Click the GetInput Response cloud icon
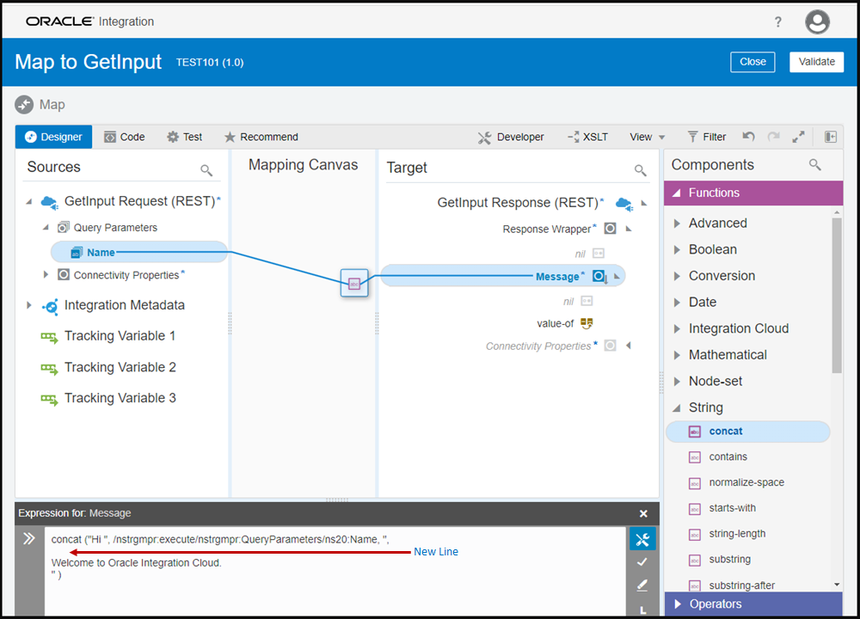Image resolution: width=860 pixels, height=619 pixels. point(624,204)
